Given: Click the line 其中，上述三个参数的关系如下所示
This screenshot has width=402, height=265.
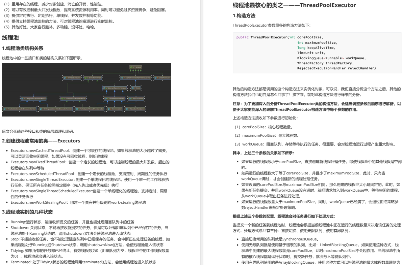Looking at the screenshot, I should (263, 153).
